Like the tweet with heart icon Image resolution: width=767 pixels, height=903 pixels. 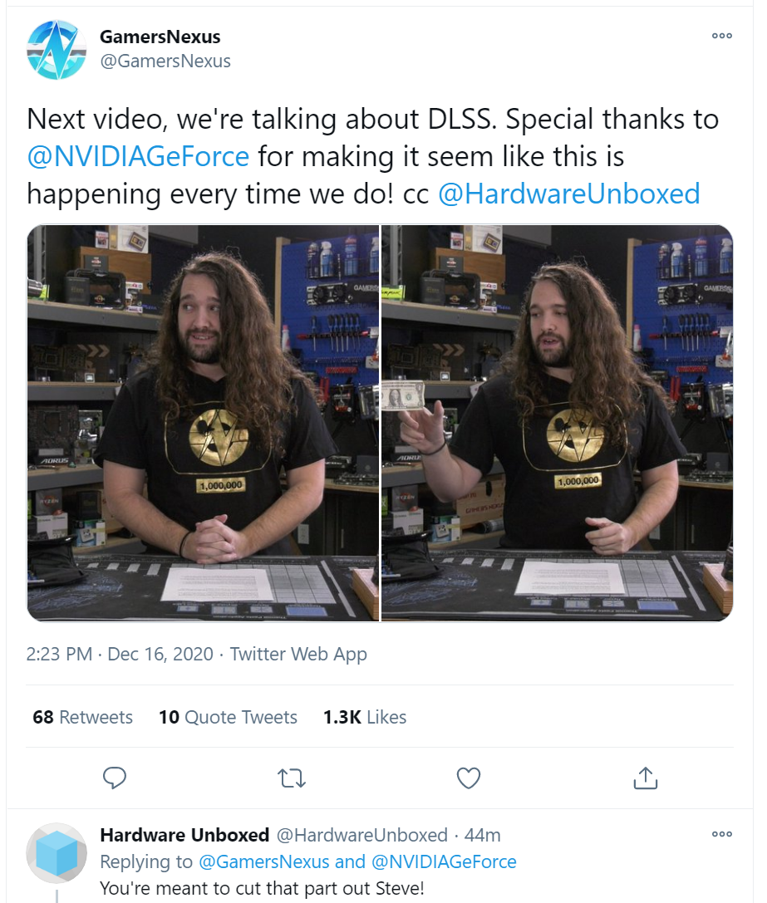point(469,778)
